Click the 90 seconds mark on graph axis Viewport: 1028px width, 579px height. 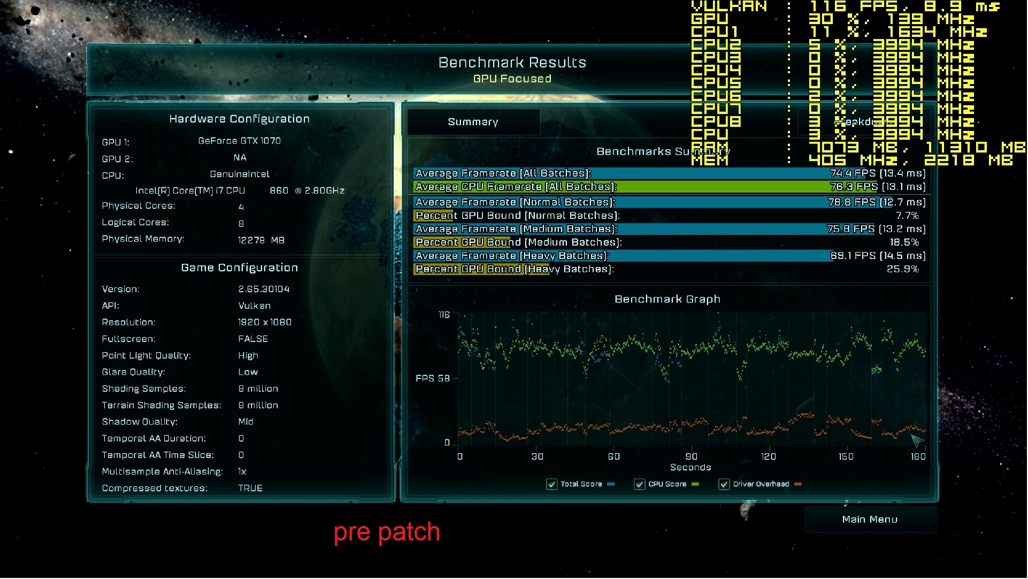pyautogui.click(x=691, y=456)
